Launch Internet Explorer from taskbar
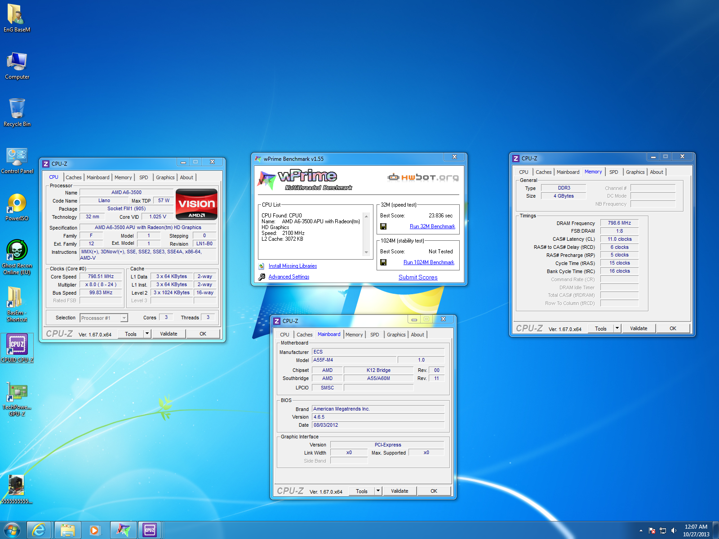The image size is (719, 539). point(39,530)
